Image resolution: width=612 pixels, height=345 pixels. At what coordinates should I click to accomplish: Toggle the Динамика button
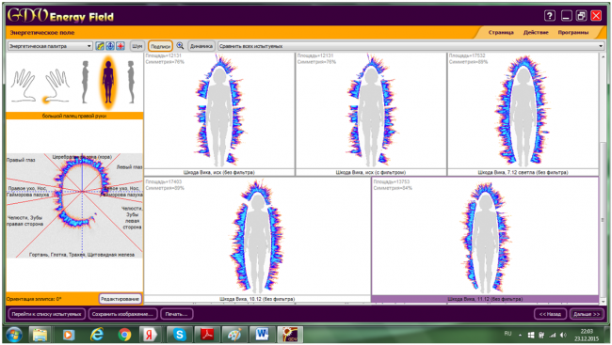click(201, 46)
